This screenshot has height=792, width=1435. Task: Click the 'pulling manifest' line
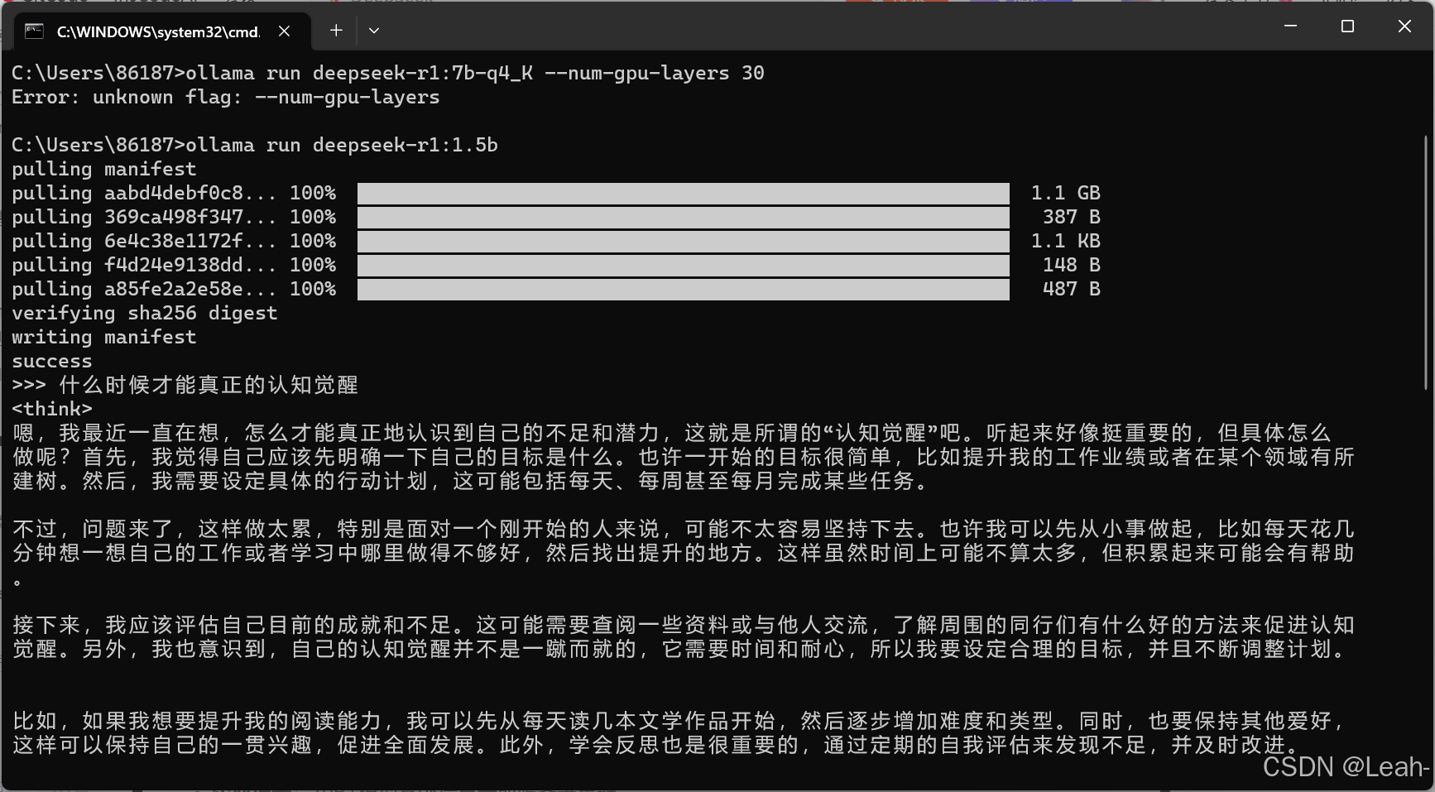pyautogui.click(x=104, y=170)
